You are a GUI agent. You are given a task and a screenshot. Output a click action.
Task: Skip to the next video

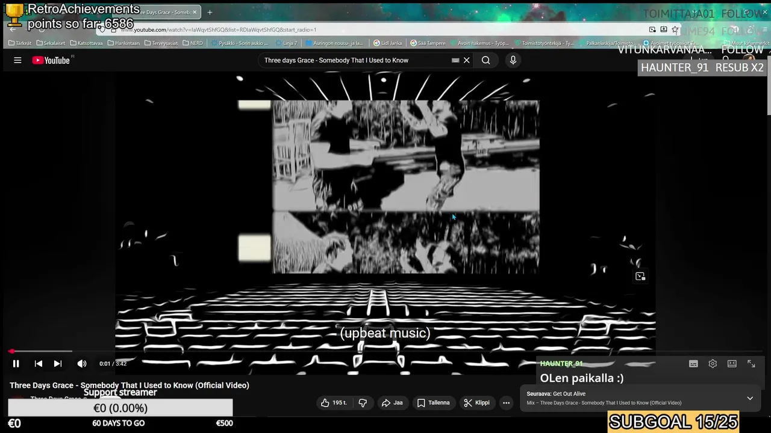pyautogui.click(x=57, y=363)
